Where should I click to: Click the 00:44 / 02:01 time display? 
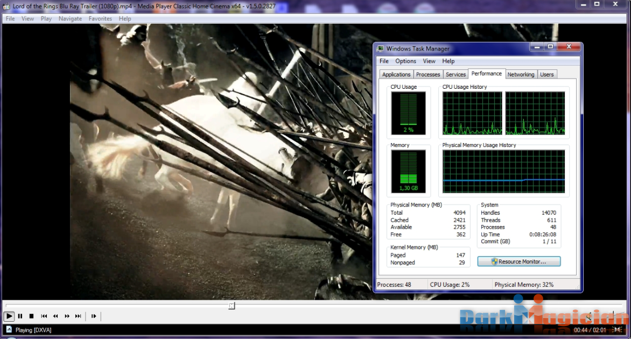click(x=590, y=330)
